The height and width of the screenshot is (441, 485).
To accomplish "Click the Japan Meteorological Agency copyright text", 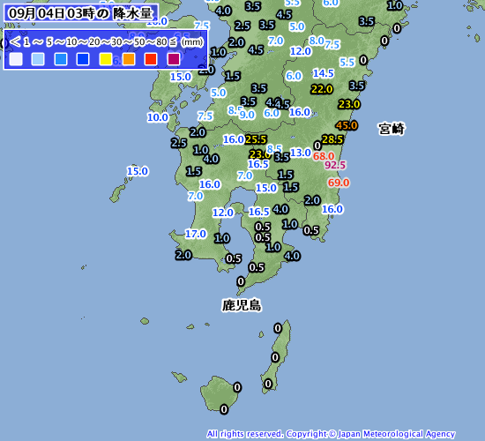I will 331,434.
